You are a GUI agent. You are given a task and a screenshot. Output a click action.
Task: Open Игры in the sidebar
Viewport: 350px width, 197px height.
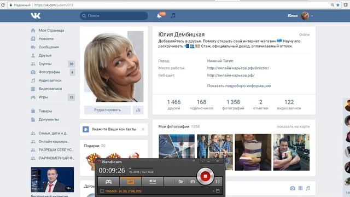pyautogui.click(x=43, y=97)
